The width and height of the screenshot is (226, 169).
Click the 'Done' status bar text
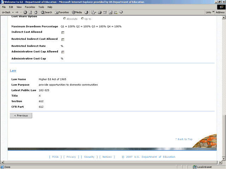coord(7,167)
